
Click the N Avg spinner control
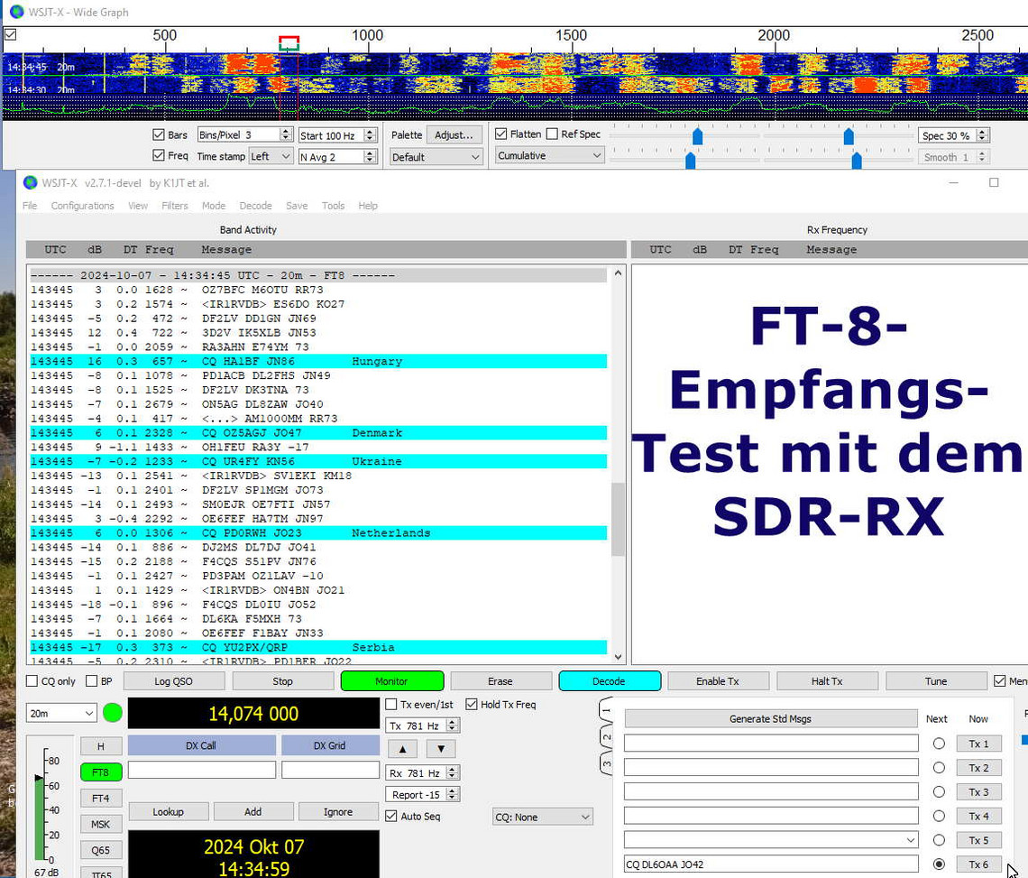[337, 157]
